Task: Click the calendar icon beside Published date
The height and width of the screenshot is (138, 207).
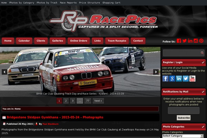Action: 4,124
